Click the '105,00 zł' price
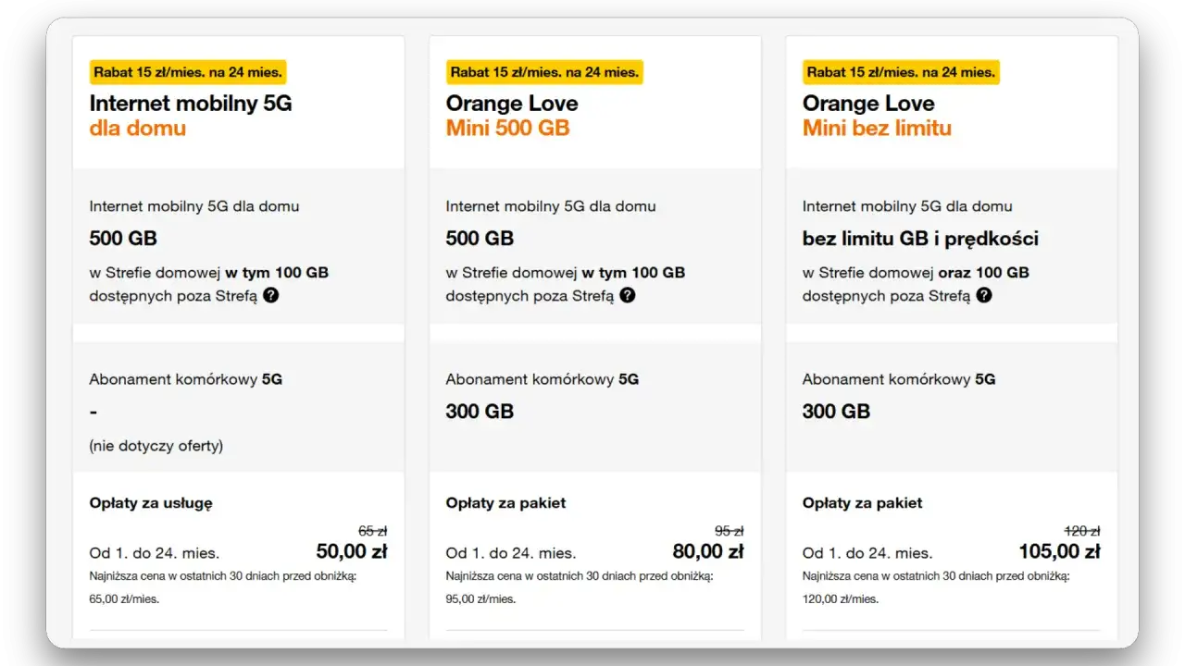 click(1059, 551)
